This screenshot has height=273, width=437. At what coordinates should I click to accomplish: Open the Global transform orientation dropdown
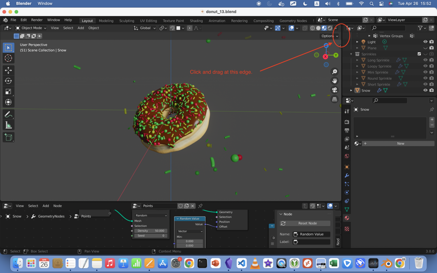tap(145, 28)
